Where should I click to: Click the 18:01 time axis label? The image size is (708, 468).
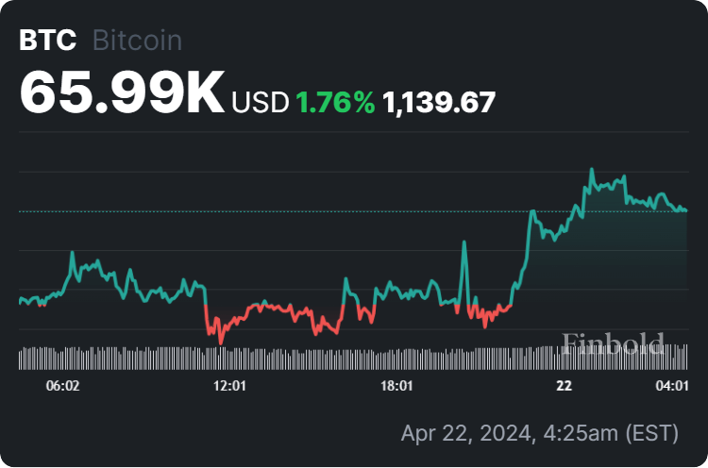click(x=396, y=387)
